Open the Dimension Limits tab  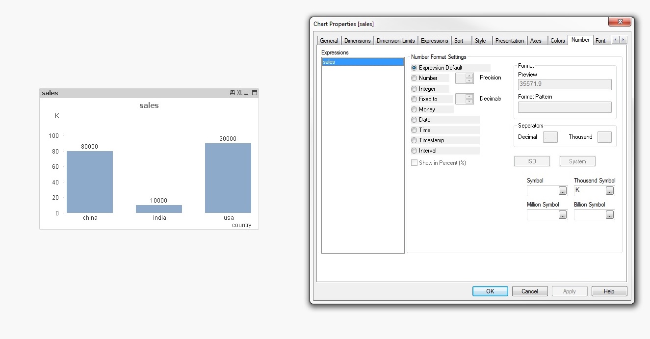tap(396, 41)
